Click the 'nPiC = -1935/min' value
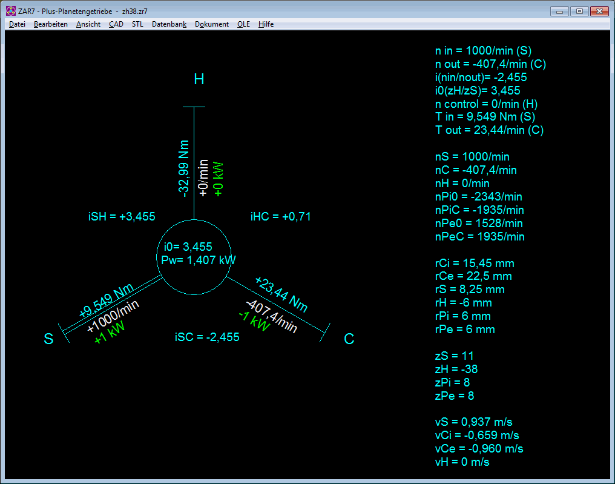 click(x=479, y=210)
